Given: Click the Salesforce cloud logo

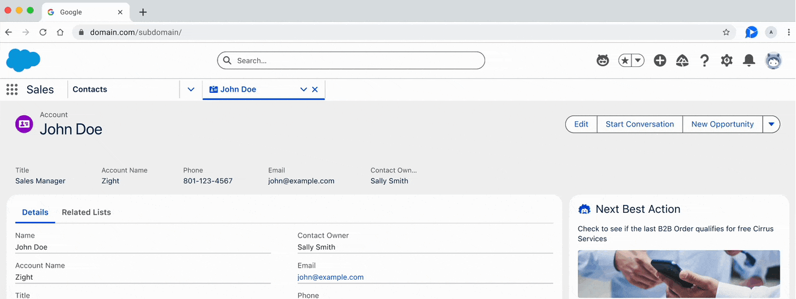Looking at the screenshot, I should coord(23,60).
